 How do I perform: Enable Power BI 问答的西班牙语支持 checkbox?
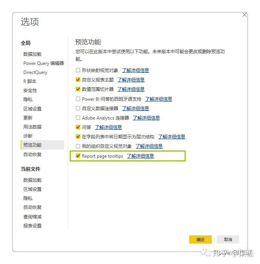tap(78, 99)
